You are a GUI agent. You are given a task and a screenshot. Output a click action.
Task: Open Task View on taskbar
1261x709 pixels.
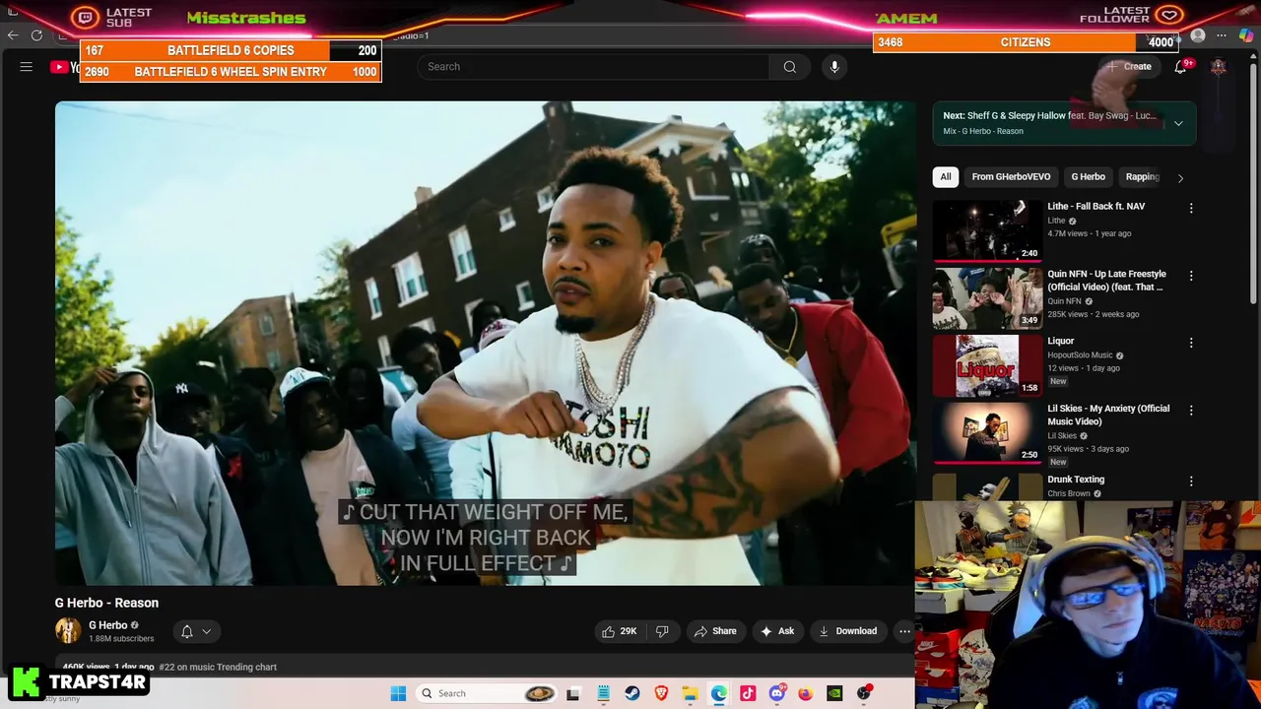pos(573,693)
